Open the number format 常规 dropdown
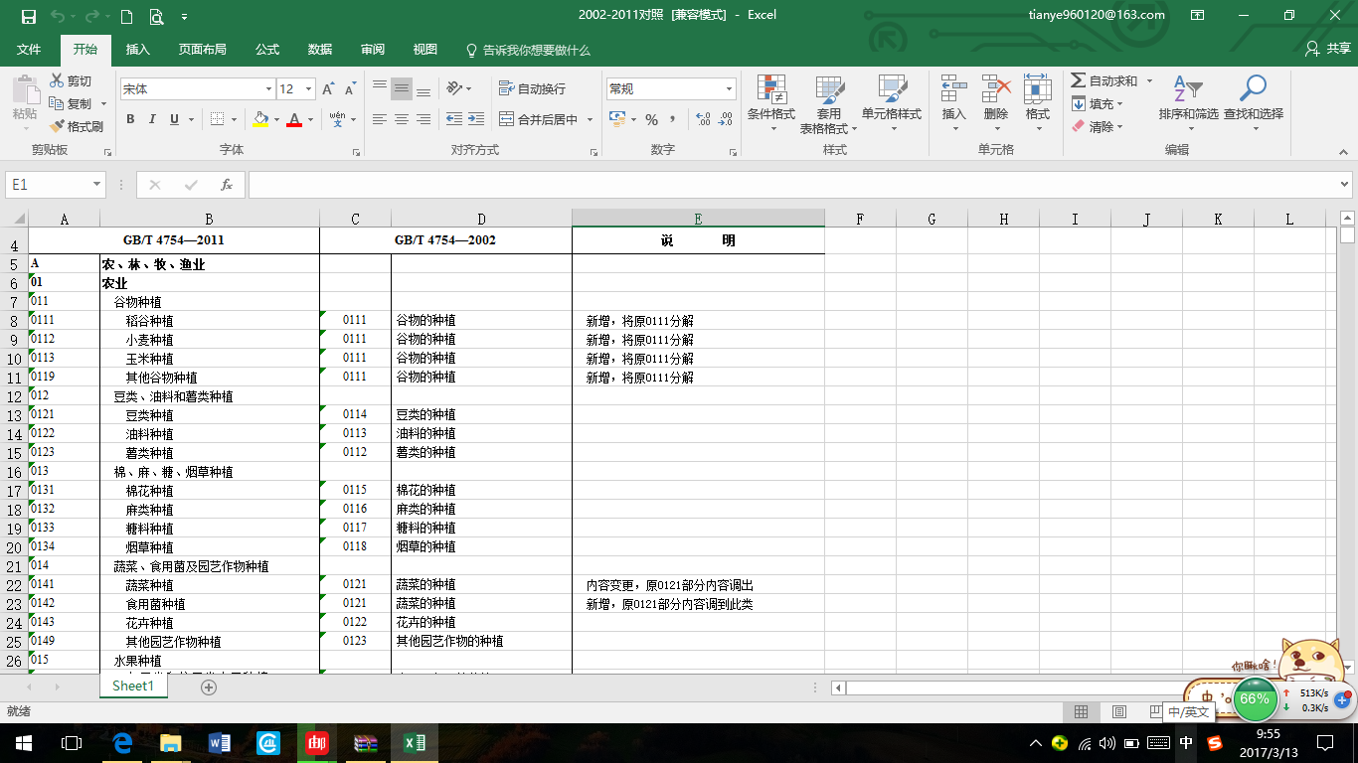The image size is (1358, 763). (x=730, y=89)
